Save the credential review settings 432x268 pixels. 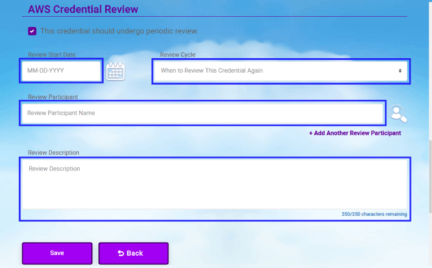57,253
